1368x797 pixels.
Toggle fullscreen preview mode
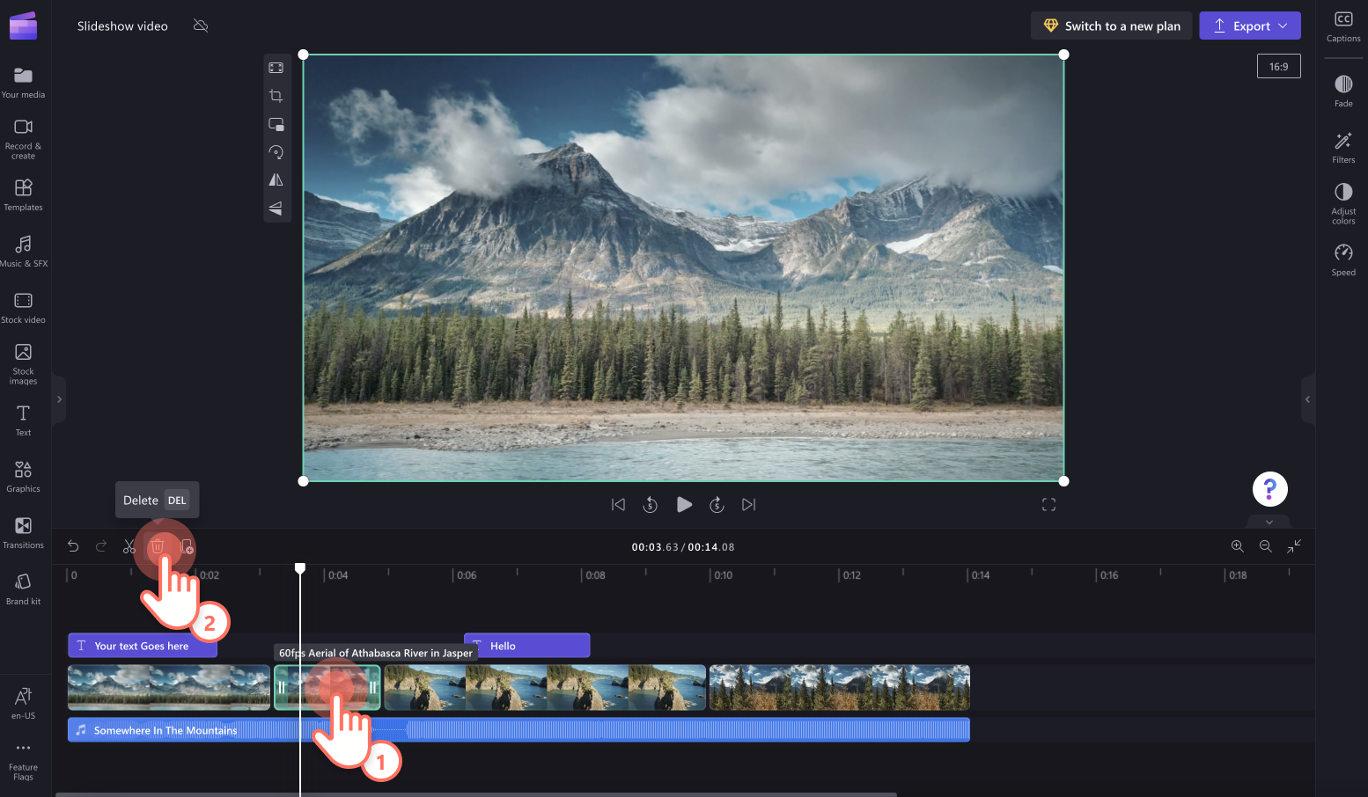(1048, 504)
